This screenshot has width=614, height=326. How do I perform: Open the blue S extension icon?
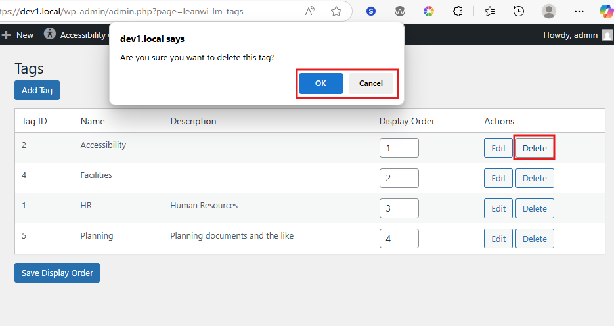(371, 11)
